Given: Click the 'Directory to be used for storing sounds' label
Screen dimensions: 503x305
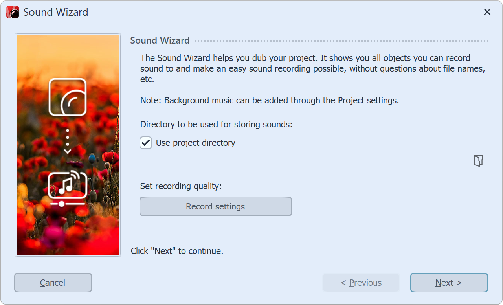Looking at the screenshot, I should 216,124.
